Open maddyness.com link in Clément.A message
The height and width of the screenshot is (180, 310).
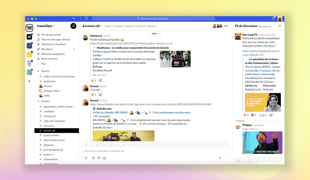pyautogui.click(x=127, y=43)
